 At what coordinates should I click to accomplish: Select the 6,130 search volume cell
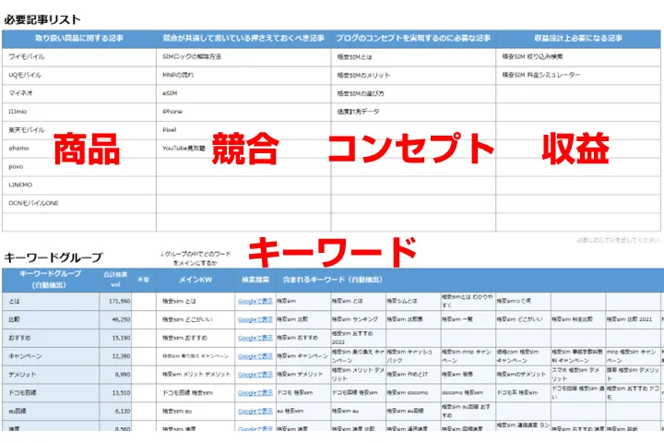click(x=115, y=412)
